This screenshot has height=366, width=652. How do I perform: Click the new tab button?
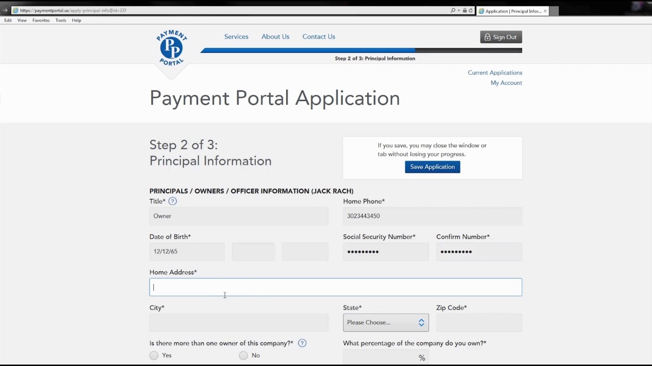pyautogui.click(x=554, y=11)
